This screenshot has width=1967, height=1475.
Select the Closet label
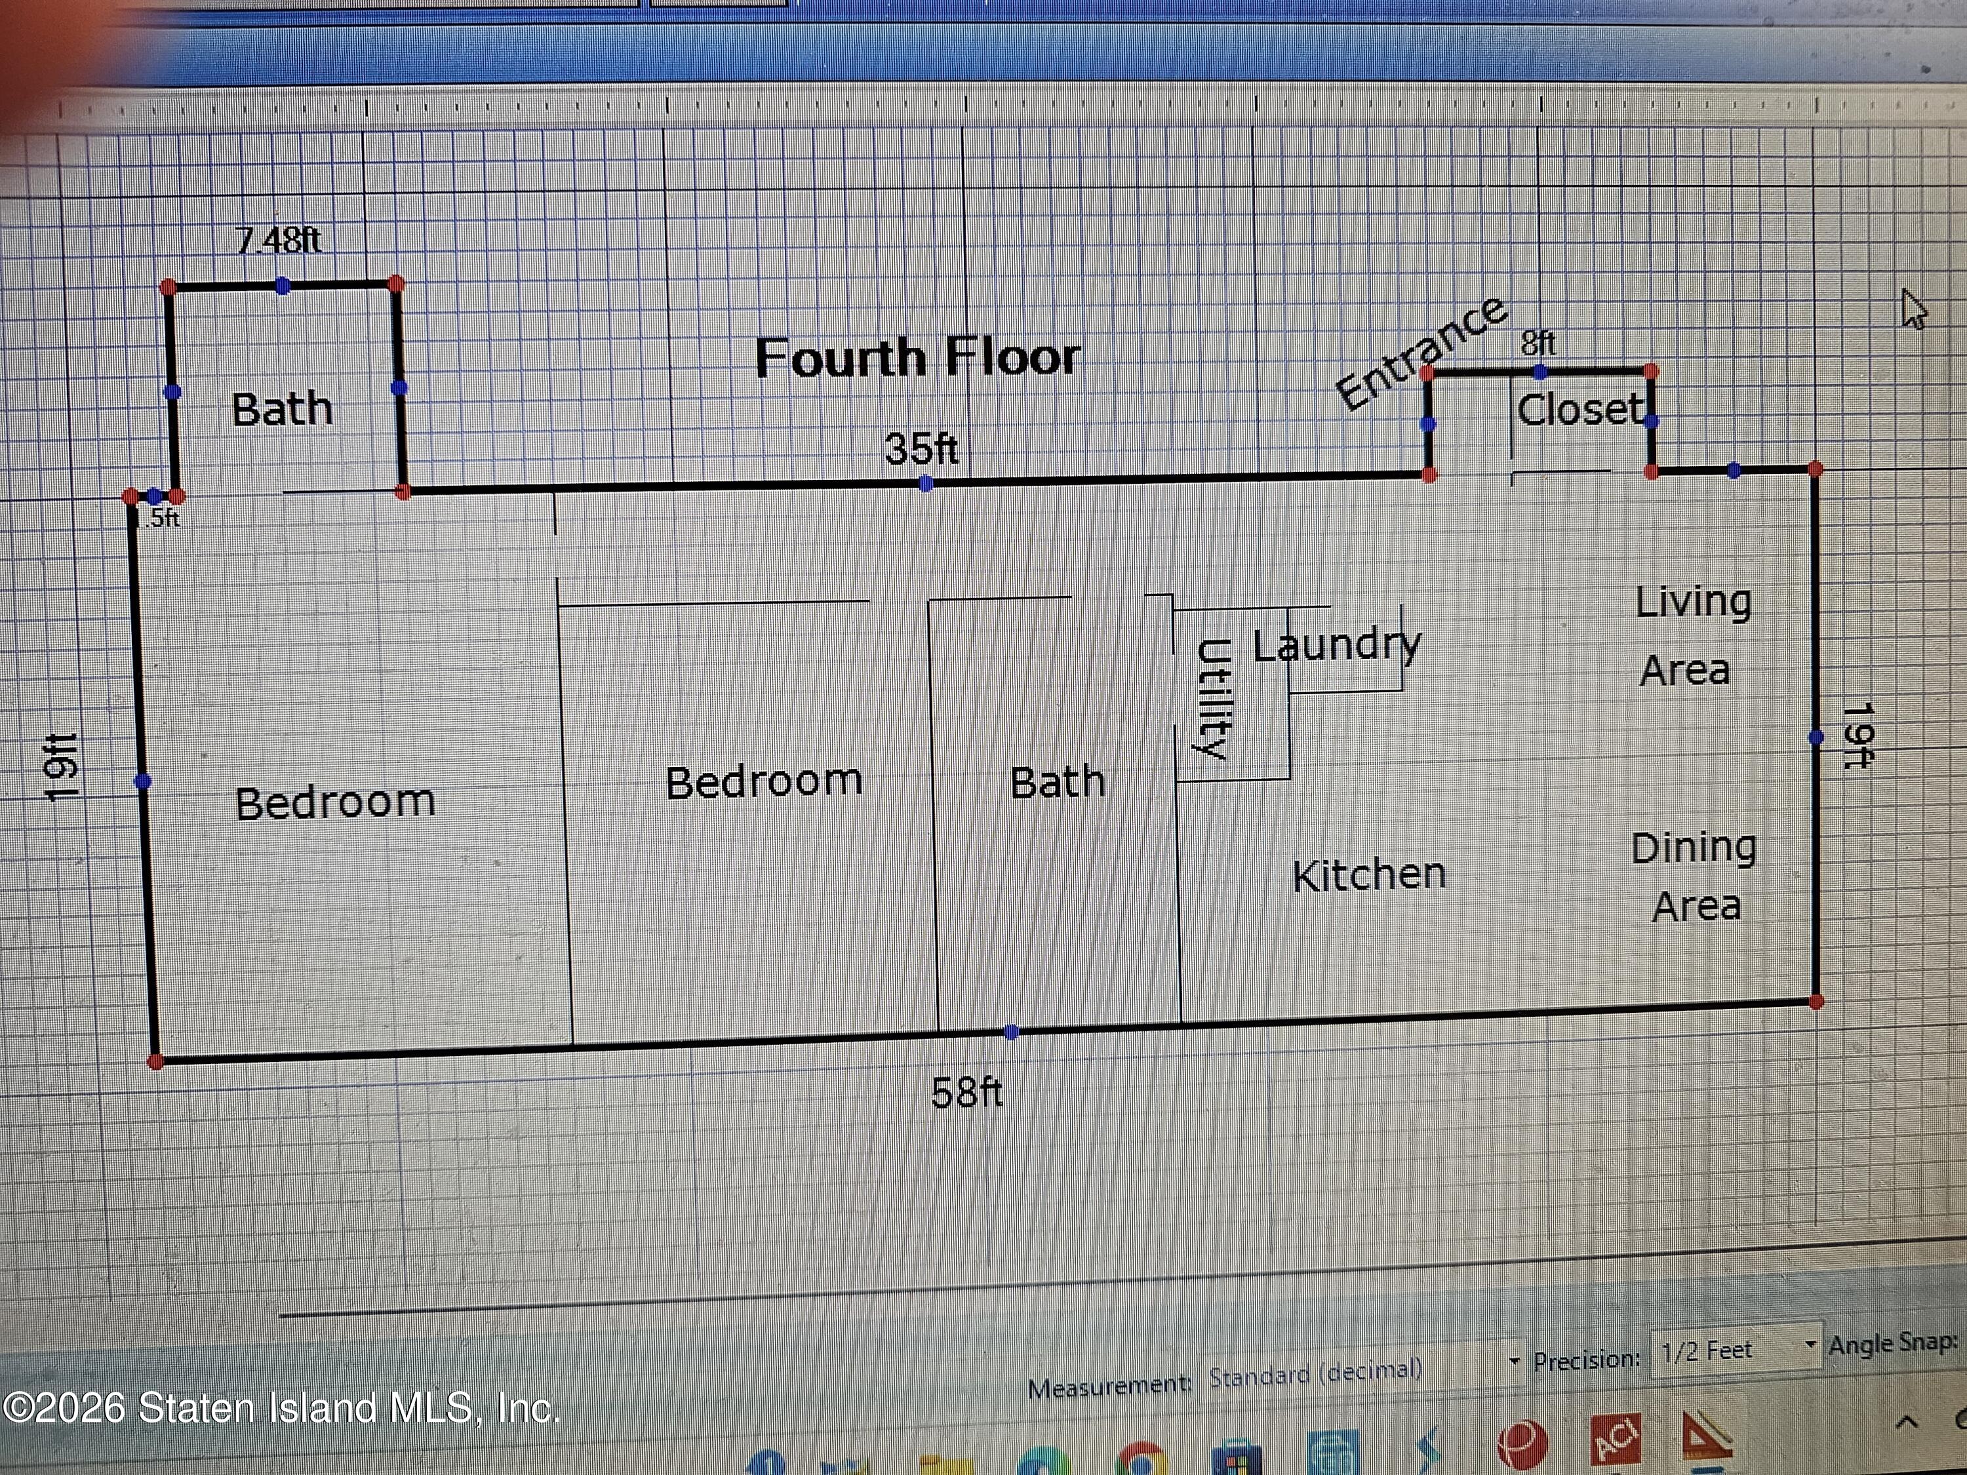click(x=1580, y=410)
